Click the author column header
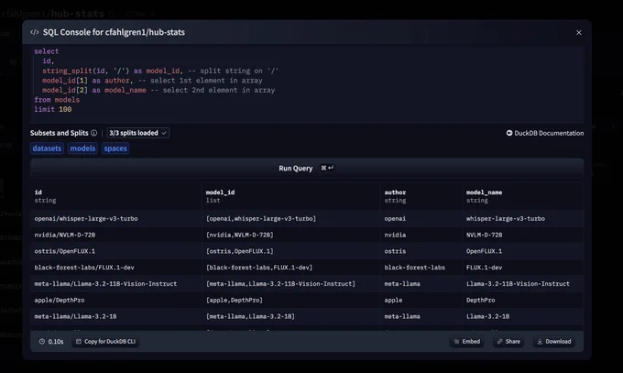This screenshot has width=623, height=373. point(421,196)
